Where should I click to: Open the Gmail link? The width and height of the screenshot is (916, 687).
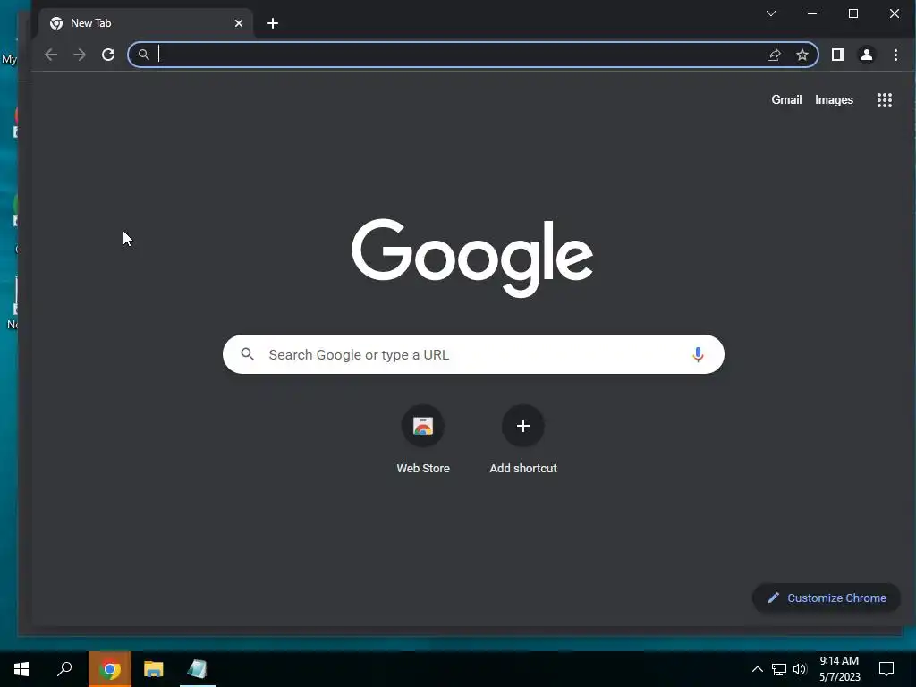786,100
